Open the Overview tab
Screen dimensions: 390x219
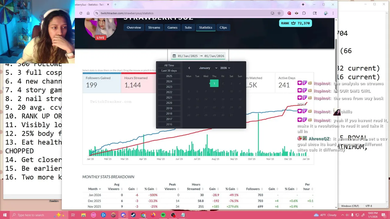(134, 27)
